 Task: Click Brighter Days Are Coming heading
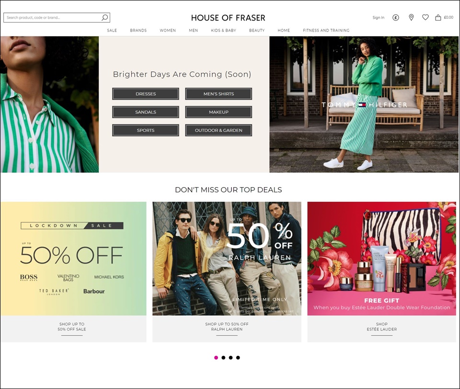click(182, 74)
